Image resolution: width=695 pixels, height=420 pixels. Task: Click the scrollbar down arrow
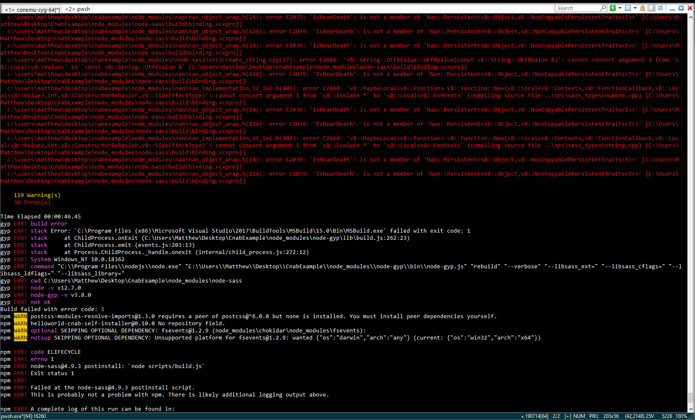pyautogui.click(x=691, y=409)
